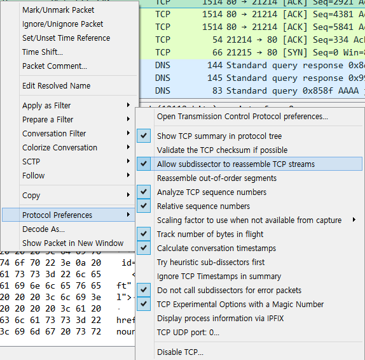Select packet row with Seq=5841
The width and height of the screenshot is (365, 360).
(x=252, y=27)
